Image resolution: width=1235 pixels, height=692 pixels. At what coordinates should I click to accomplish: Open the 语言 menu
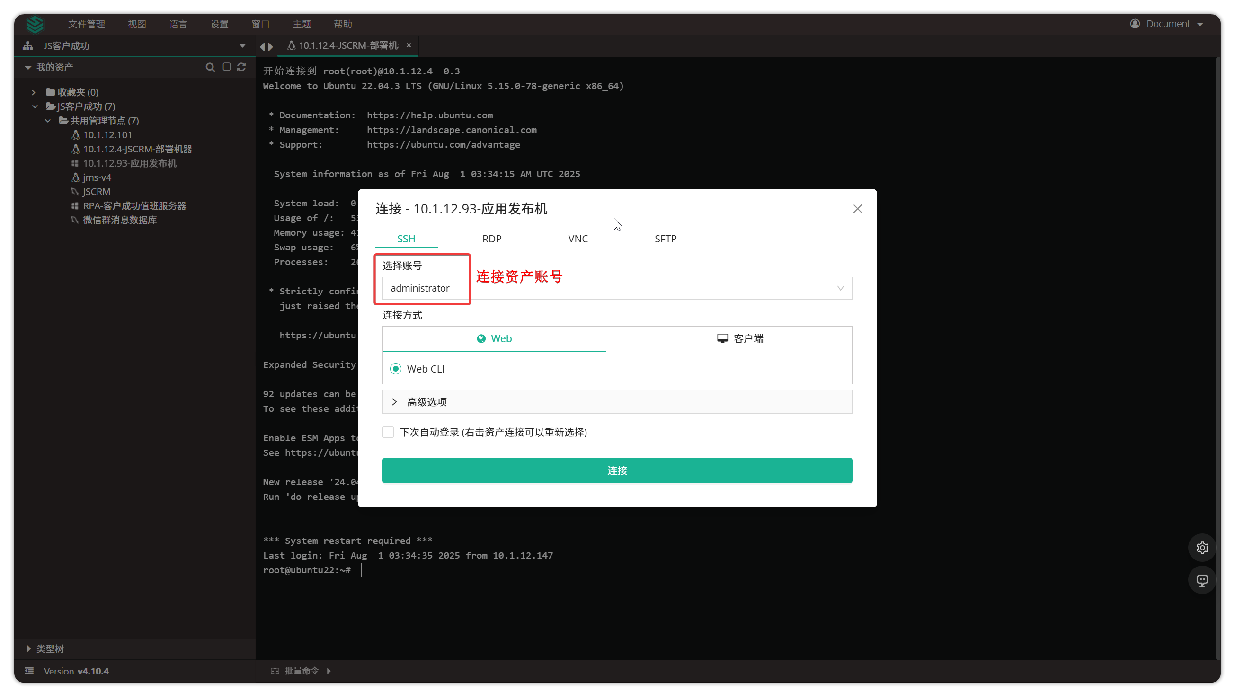[178, 24]
